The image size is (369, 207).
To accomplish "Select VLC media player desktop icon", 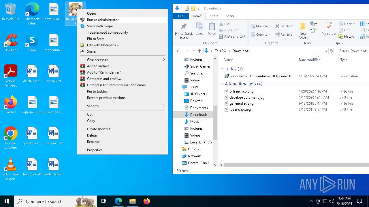I will [11, 169].
